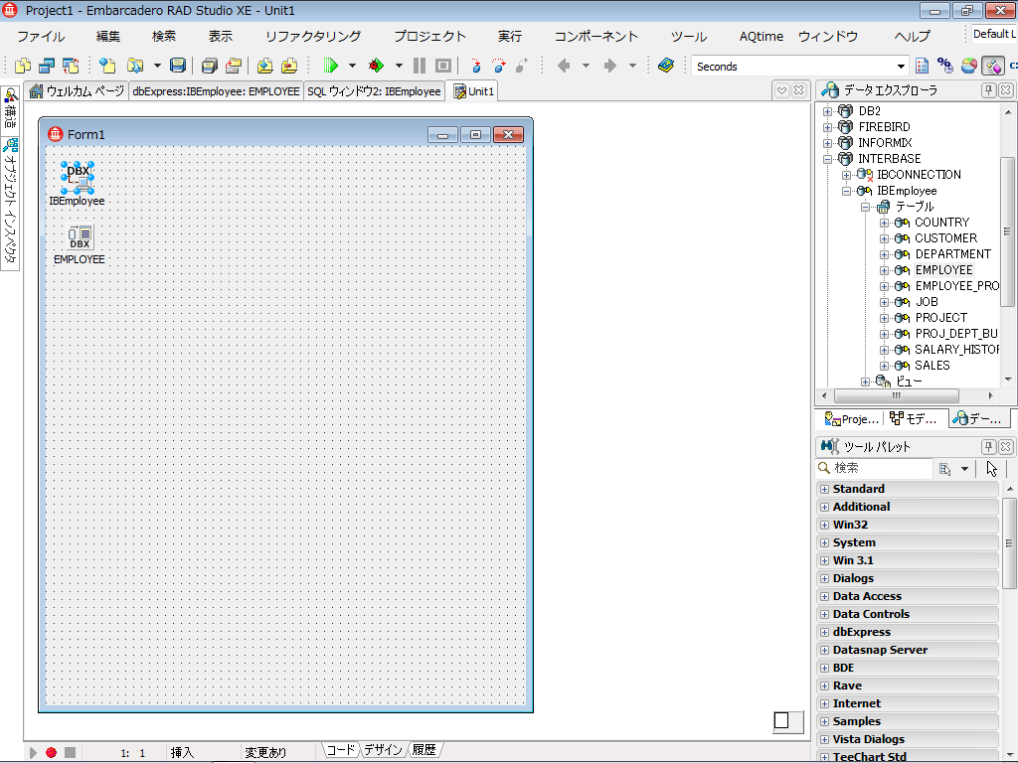The height and width of the screenshot is (763, 1018).
Task: Expand the FIREBIRD node in Data Explorer
Action: pyautogui.click(x=827, y=127)
